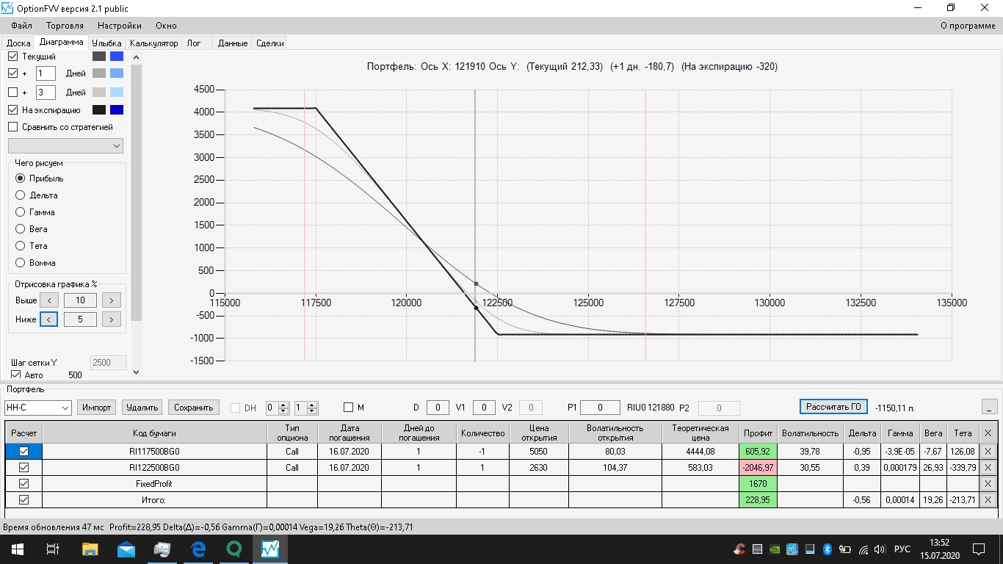This screenshot has width=1003, height=564.
Task: Open Microsoft Edge from the taskbar
Action: point(198,549)
